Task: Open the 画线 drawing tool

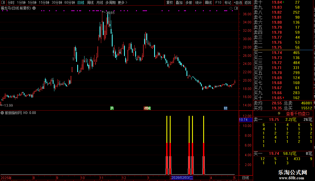Action: point(208,3)
